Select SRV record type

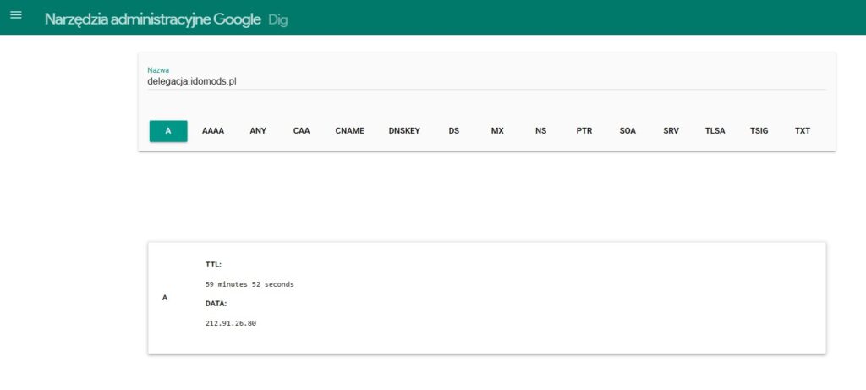click(671, 131)
